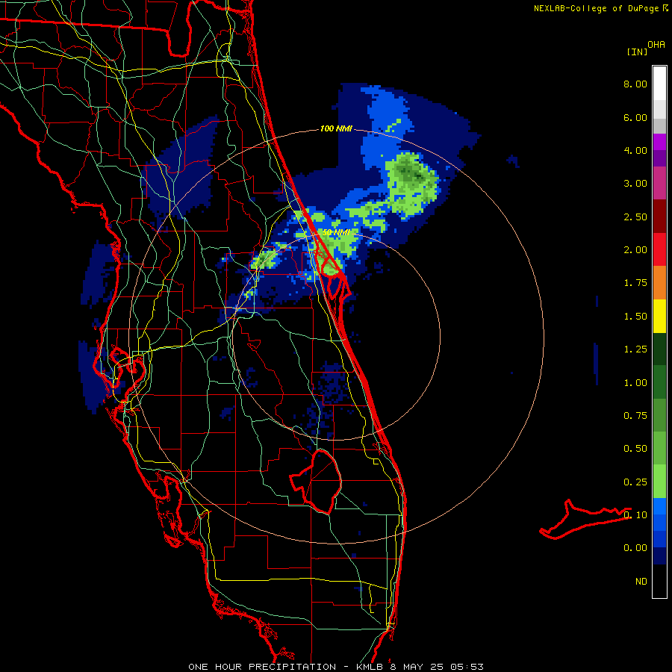
Task: Click the 8.00 legend value
Action: click(635, 84)
